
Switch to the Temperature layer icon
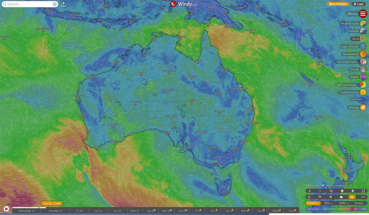[363, 54]
